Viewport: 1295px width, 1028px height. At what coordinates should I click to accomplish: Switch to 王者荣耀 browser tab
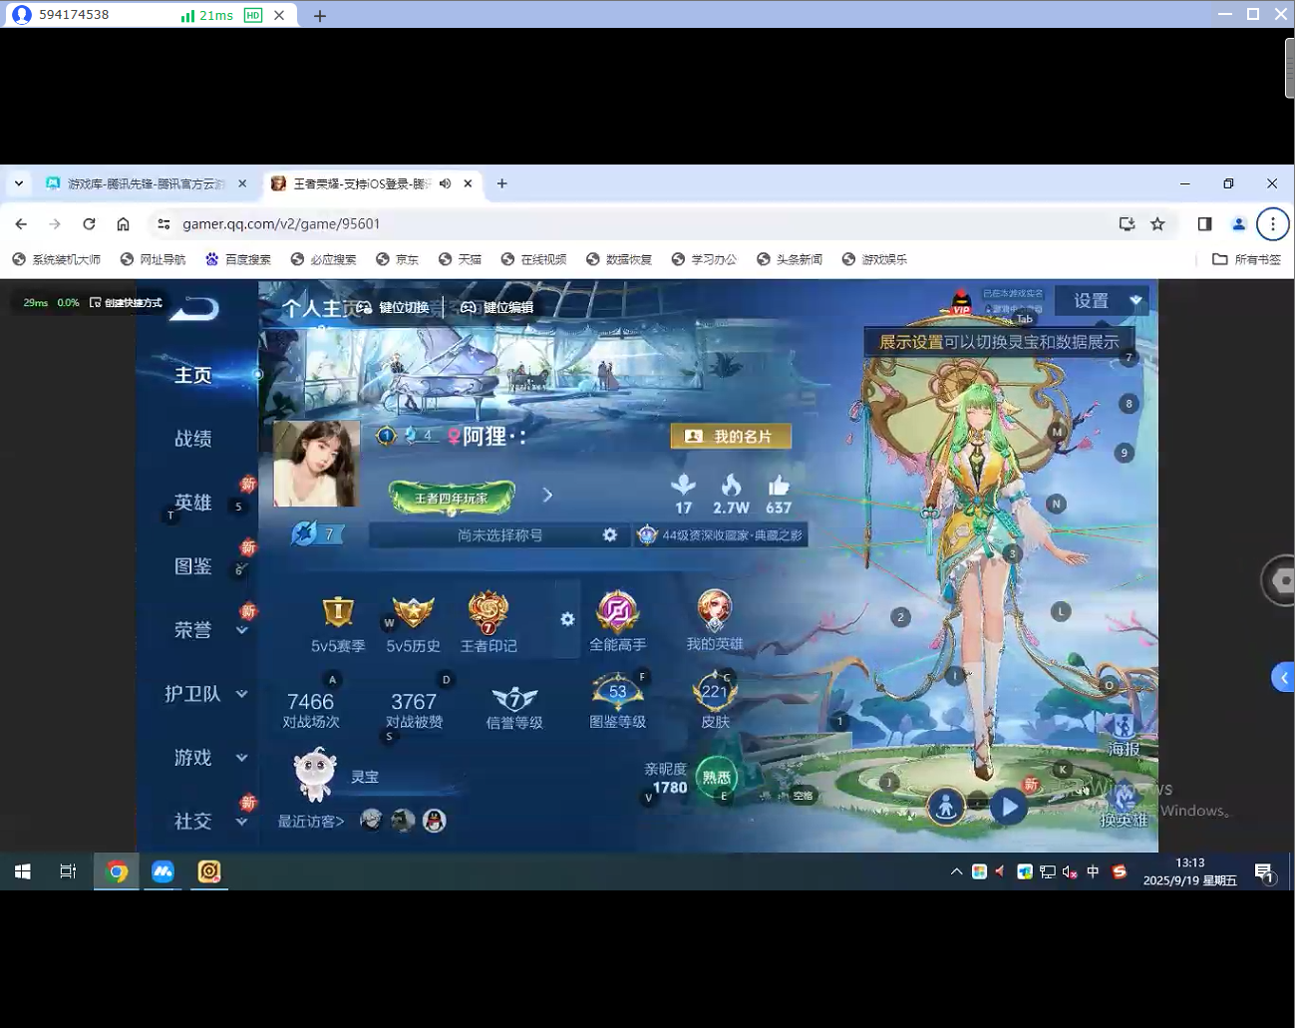[359, 183]
